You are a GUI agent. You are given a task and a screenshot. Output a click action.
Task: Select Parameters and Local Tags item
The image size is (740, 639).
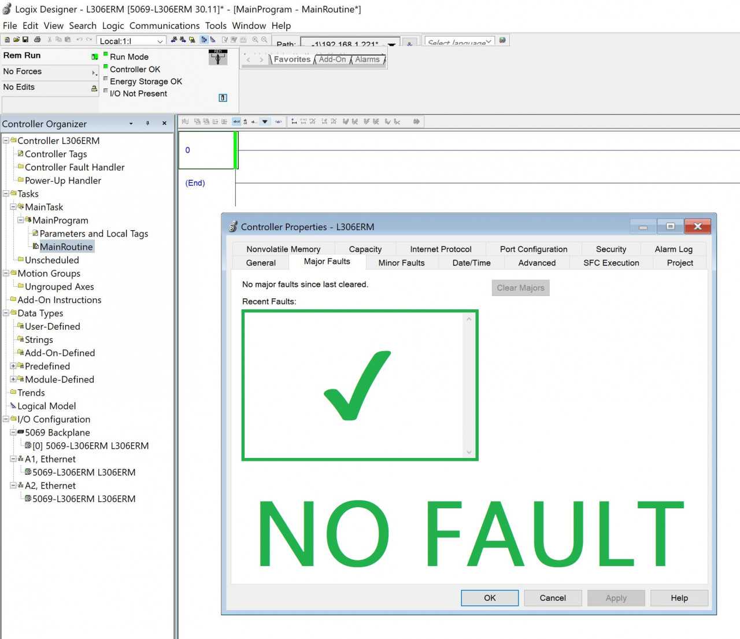click(x=94, y=234)
